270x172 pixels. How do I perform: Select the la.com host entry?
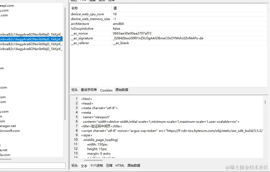[x=5, y=155]
